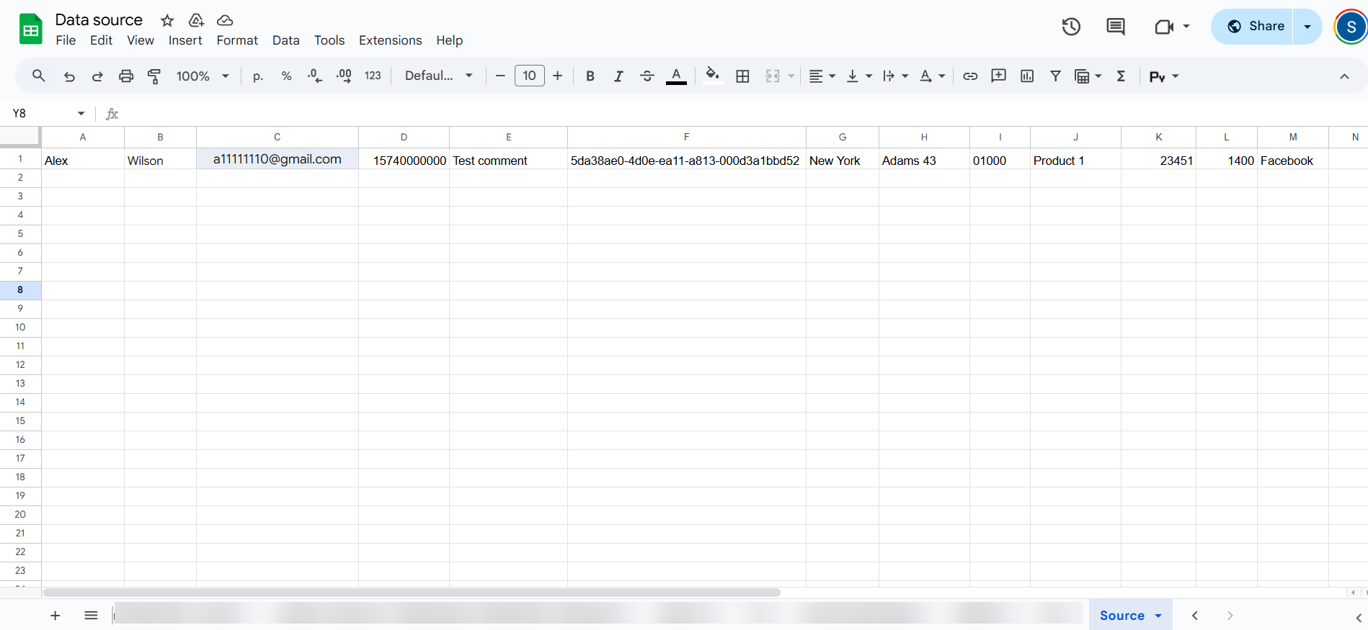Image resolution: width=1368 pixels, height=630 pixels.
Task: Open the zoom 100% dropdown
Action: tap(203, 76)
